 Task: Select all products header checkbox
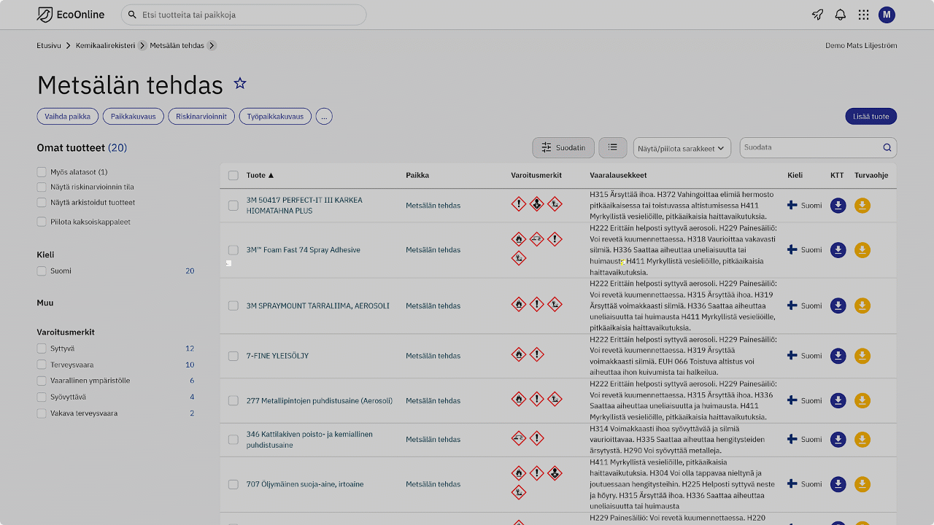click(233, 175)
